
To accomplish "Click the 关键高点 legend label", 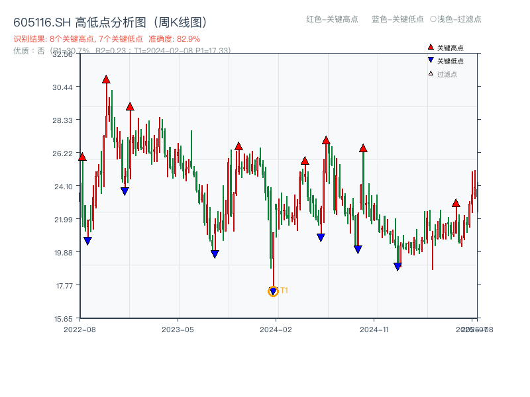I will click(x=450, y=48).
